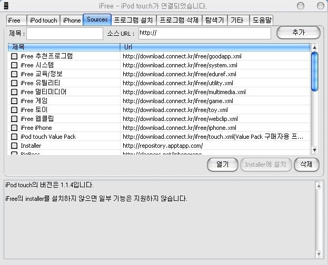This screenshot has height=265, width=328.
Task: Open the iPhone tab
Action: coord(72,21)
